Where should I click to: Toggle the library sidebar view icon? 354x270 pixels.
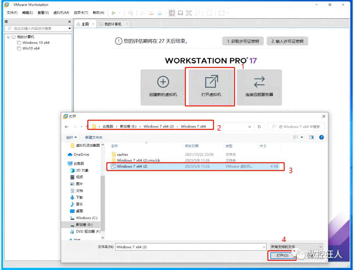pyautogui.click(x=172, y=13)
